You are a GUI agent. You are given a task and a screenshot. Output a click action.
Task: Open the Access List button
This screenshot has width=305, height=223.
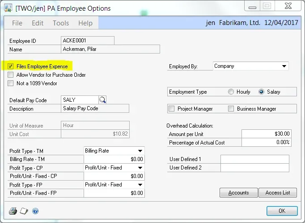pos(277,193)
